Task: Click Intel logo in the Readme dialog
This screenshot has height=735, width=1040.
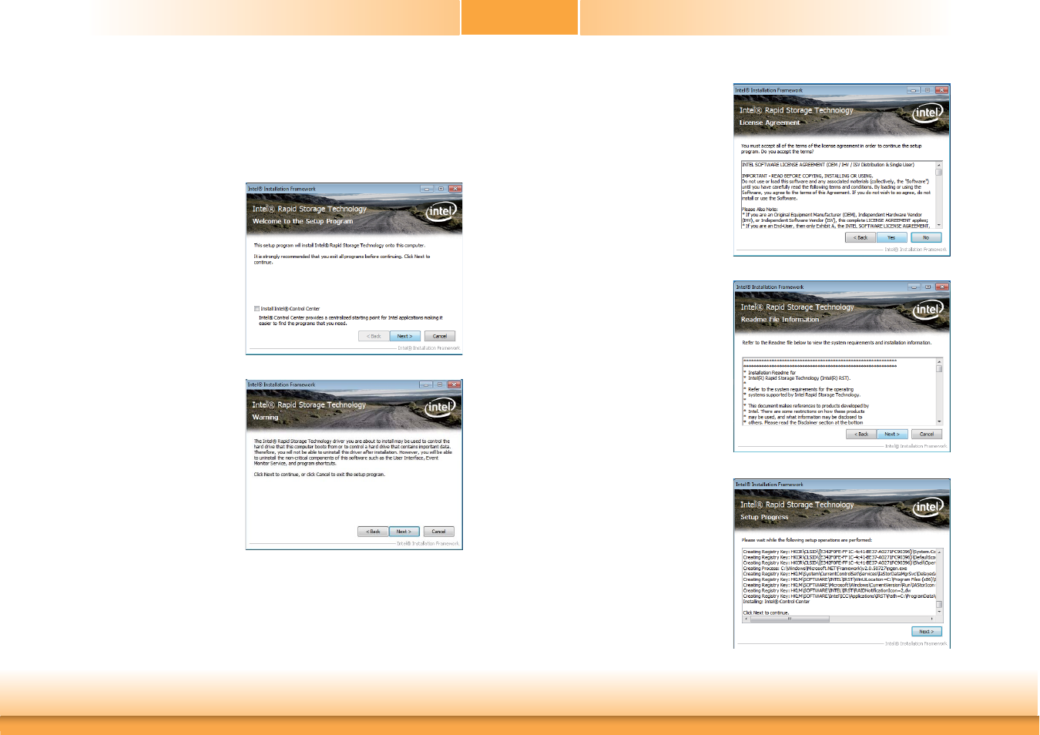Action: [928, 309]
